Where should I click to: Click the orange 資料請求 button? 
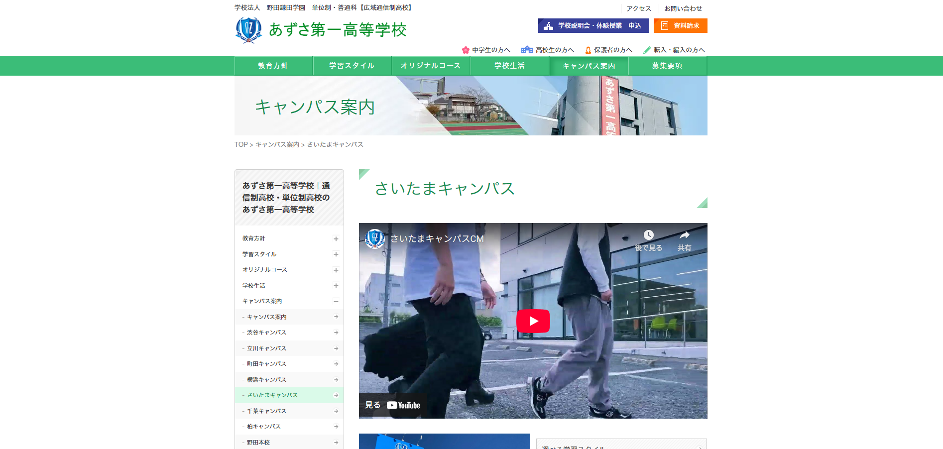[x=680, y=26]
